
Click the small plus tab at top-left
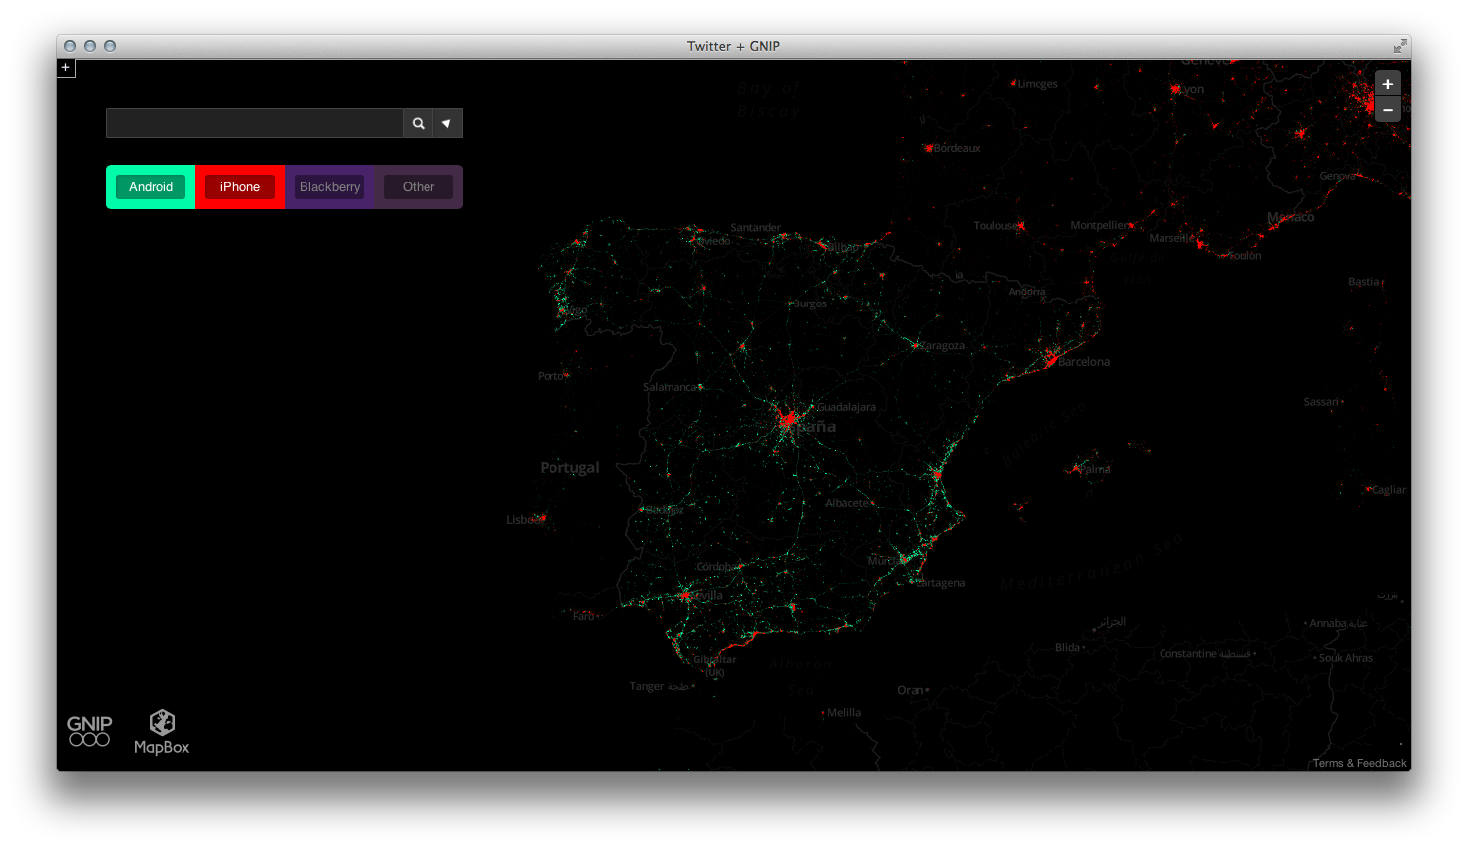point(65,67)
